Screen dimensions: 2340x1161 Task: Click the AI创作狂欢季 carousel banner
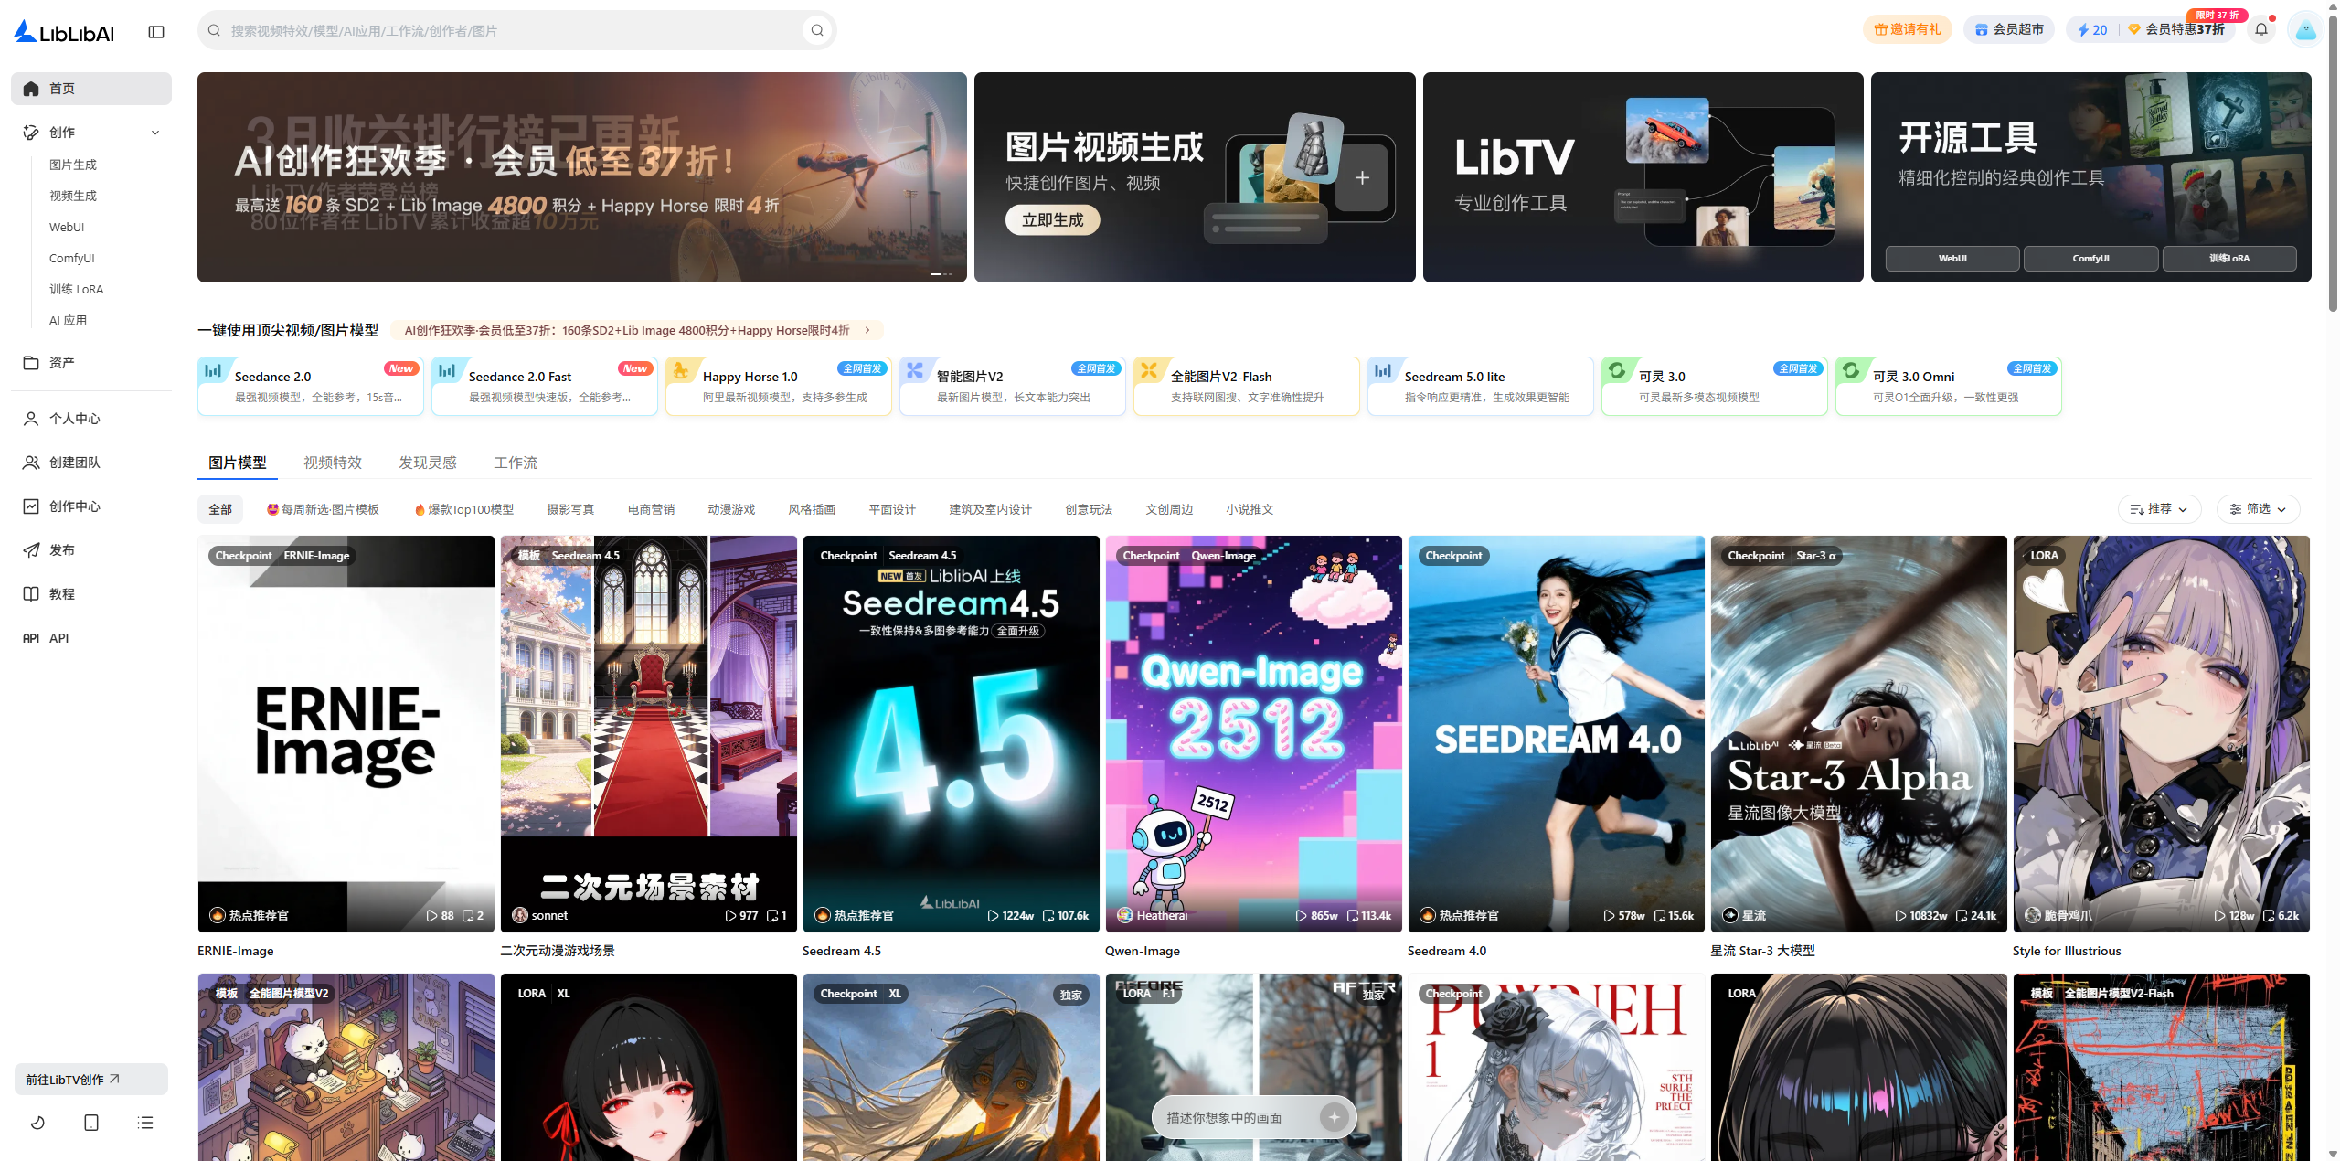point(581,177)
